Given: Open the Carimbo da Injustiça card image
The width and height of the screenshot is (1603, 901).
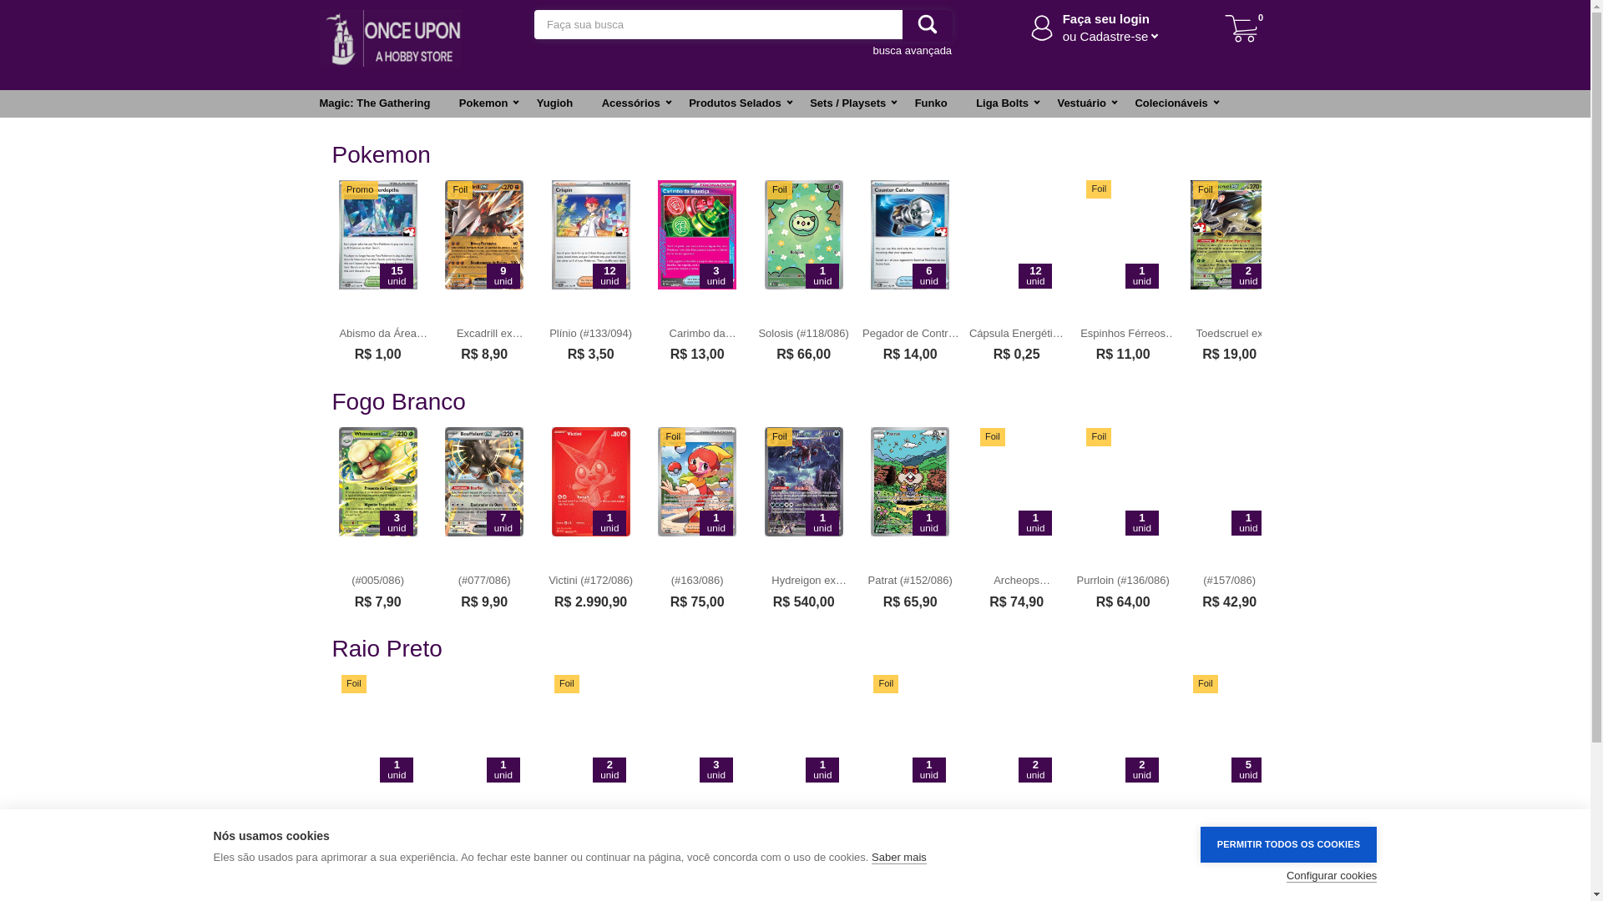Looking at the screenshot, I should (x=697, y=235).
